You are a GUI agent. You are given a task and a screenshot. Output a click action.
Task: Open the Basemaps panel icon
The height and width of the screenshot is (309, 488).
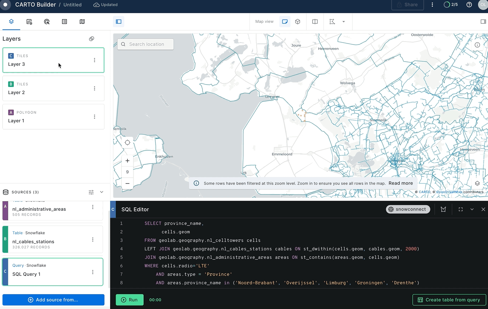click(82, 22)
